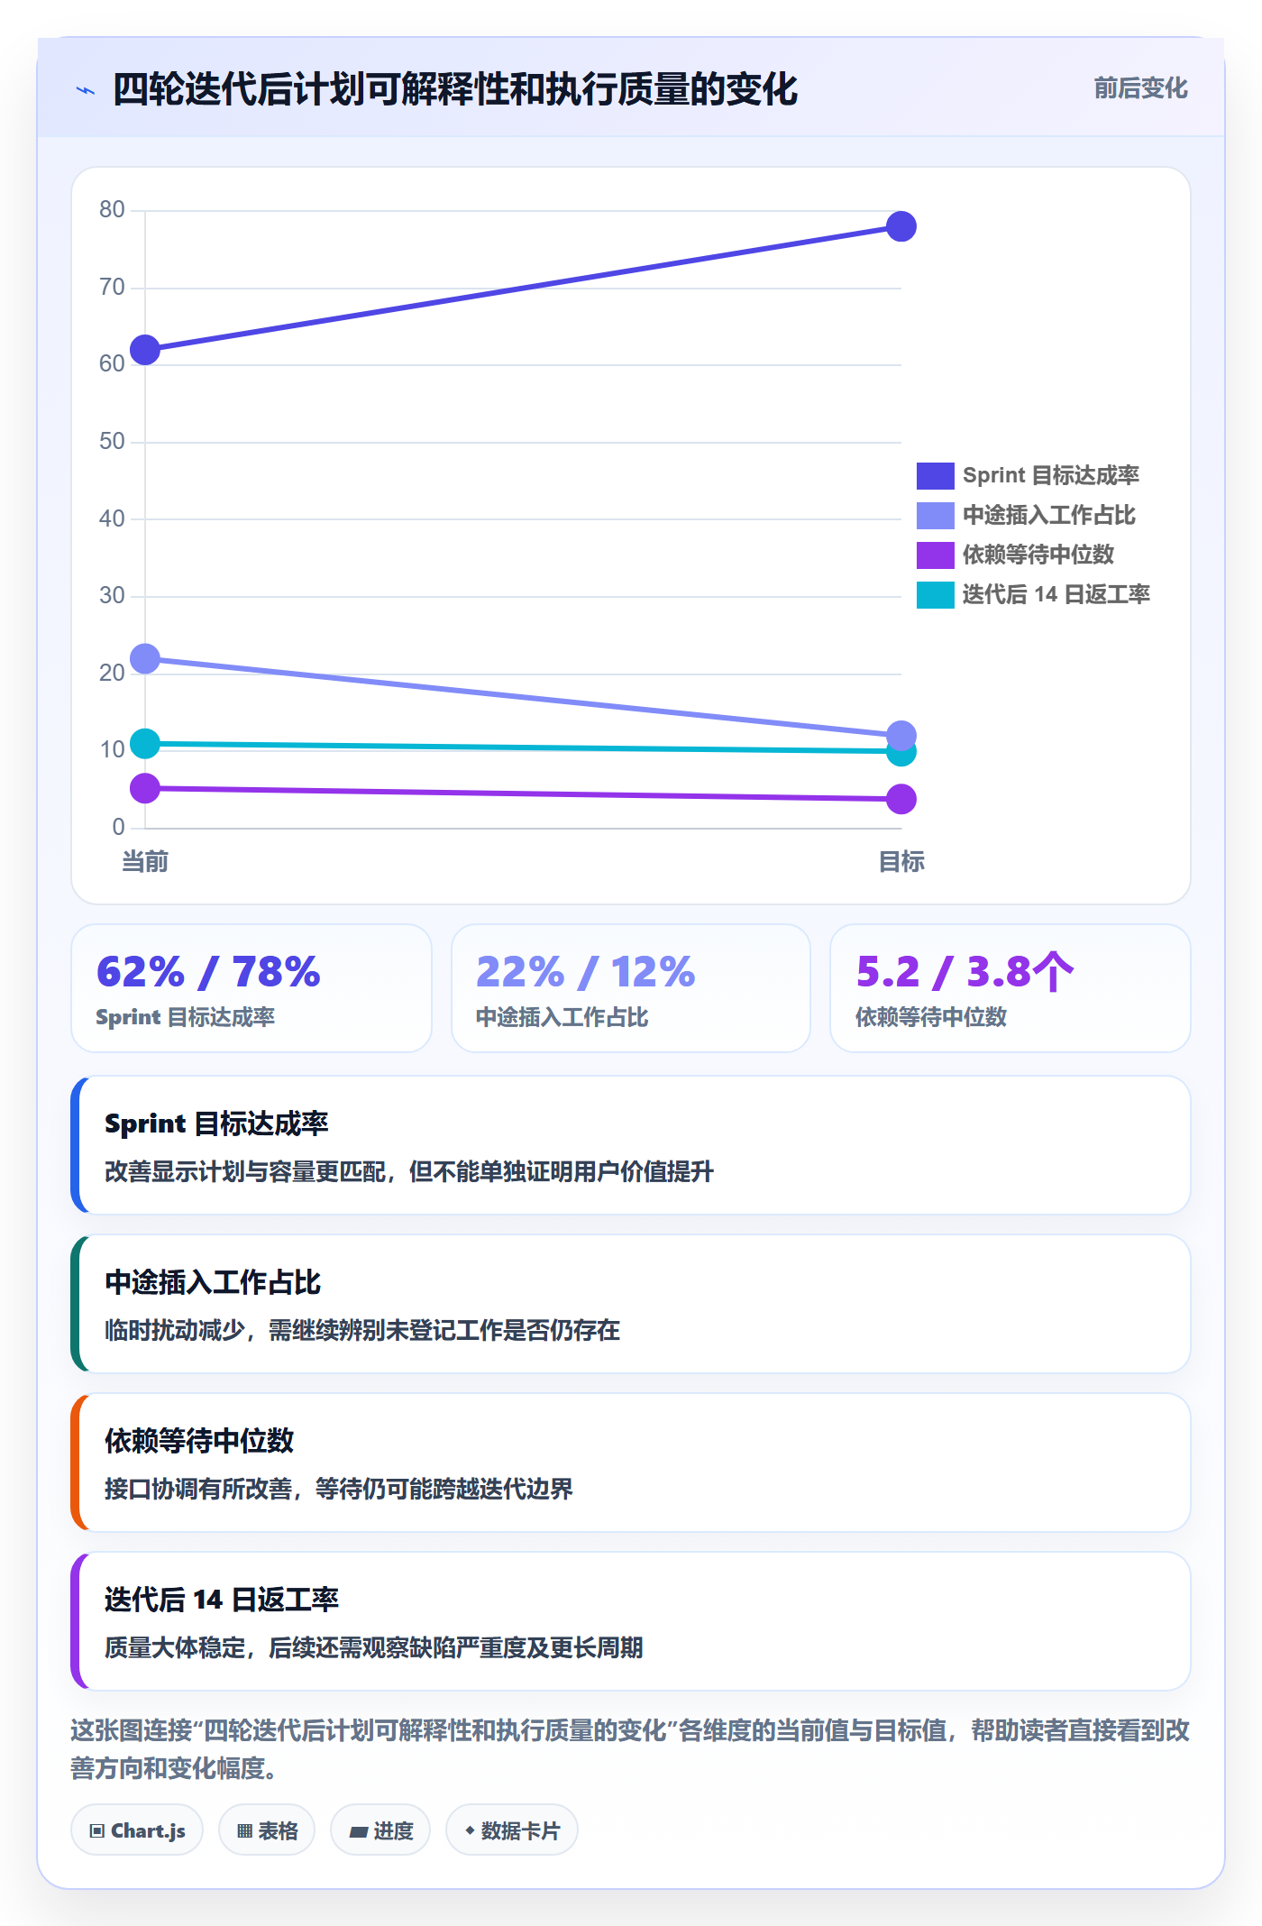Click the 当前 x-axis label
The image size is (1262, 1926).
click(x=145, y=862)
